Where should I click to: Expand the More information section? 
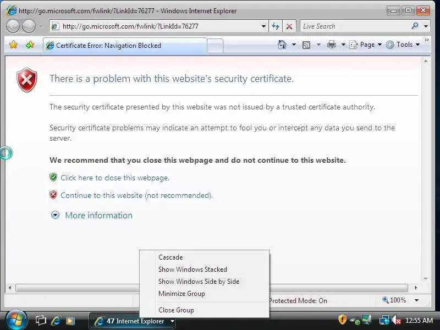(x=55, y=215)
